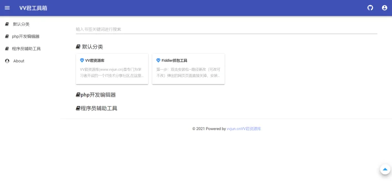Screen dimensions: 392x181
Task: Open the GitHub icon link
Action: coord(370,8)
